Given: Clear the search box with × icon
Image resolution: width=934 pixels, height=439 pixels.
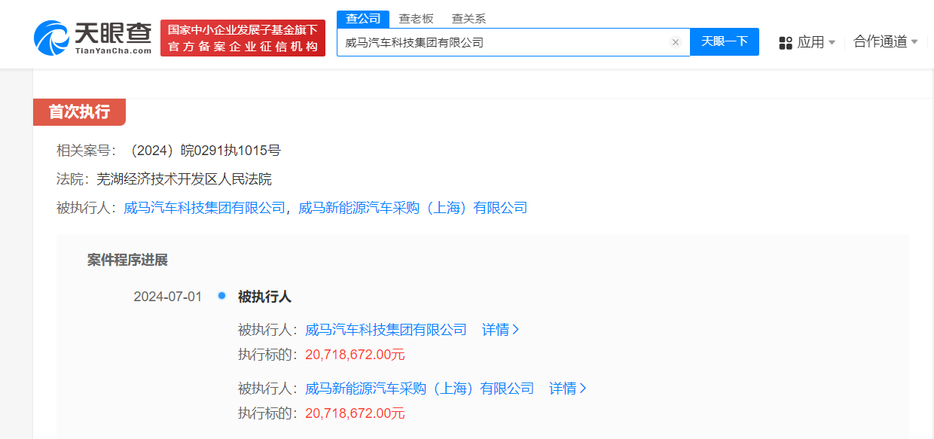Looking at the screenshot, I should [x=675, y=42].
